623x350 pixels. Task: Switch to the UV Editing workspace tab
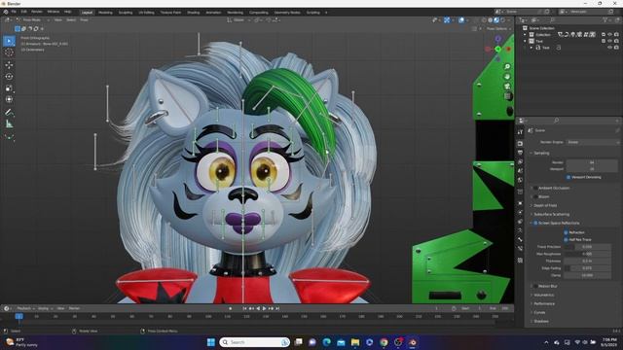(146, 13)
